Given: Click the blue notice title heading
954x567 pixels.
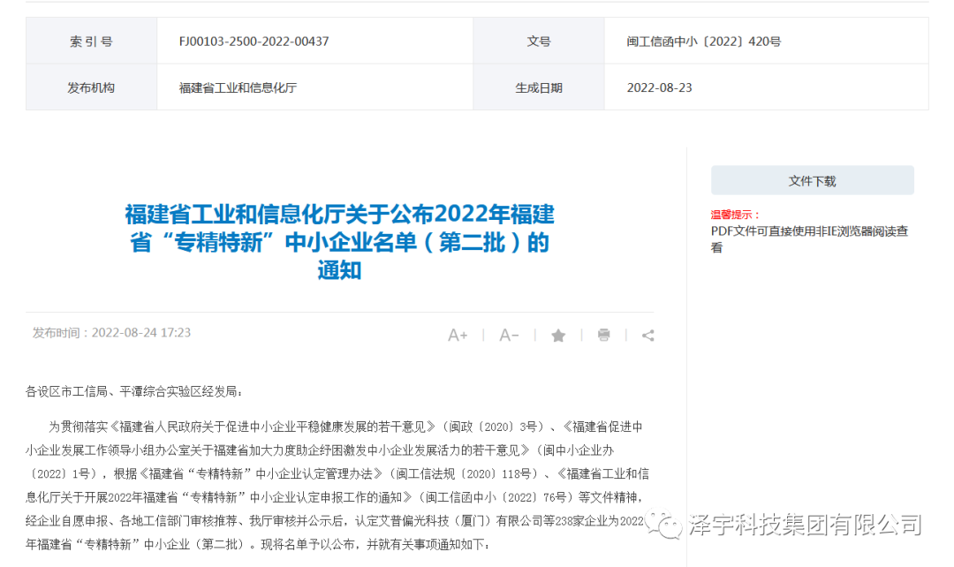Looking at the screenshot, I should tap(339, 241).
